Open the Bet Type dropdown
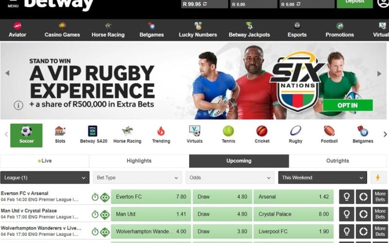This screenshot has width=389, height=243. [138, 177]
